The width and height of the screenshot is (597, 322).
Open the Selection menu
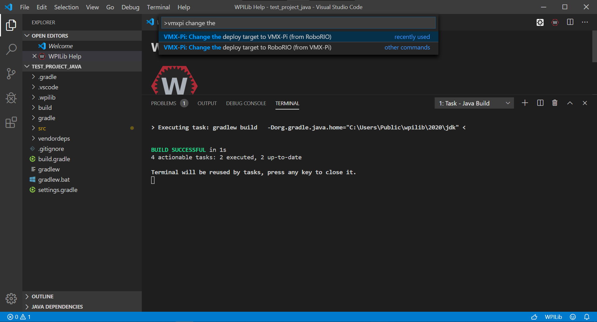point(66,7)
